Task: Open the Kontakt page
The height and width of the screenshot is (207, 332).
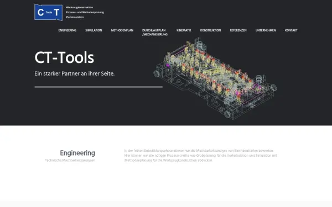Action: point(291,30)
